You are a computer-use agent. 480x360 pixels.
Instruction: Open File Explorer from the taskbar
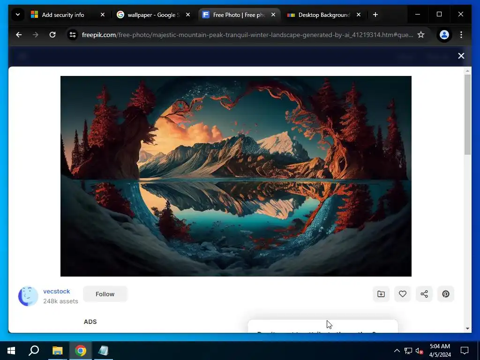point(58,351)
